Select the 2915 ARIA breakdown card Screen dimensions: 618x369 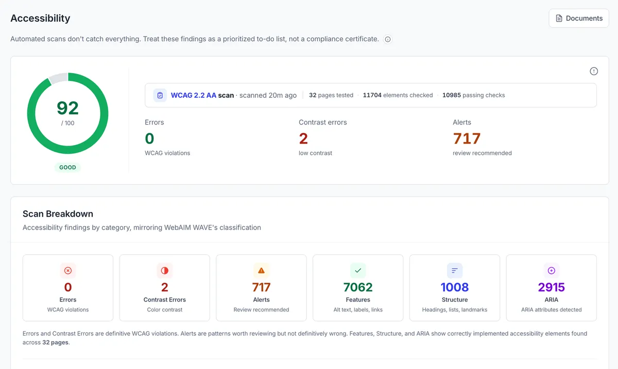[x=552, y=288]
